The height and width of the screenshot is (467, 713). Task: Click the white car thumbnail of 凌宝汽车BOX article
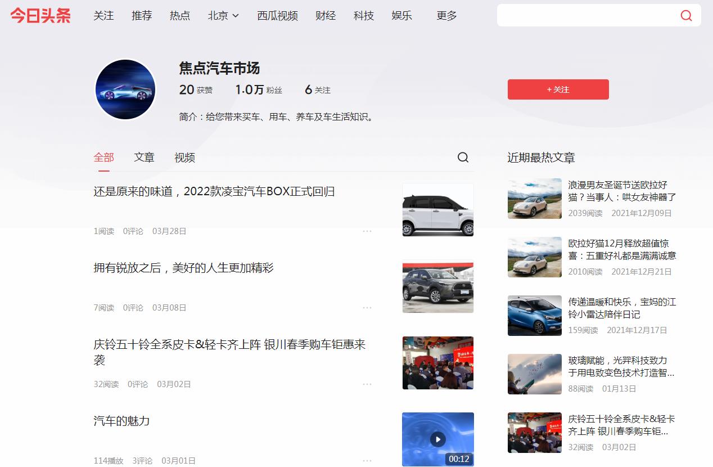click(x=438, y=210)
